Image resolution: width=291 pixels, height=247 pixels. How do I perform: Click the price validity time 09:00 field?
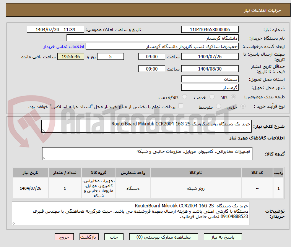click(152, 69)
